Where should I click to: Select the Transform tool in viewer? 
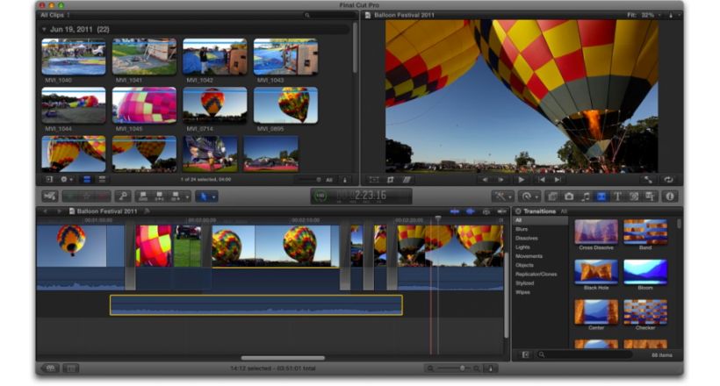tap(374, 180)
